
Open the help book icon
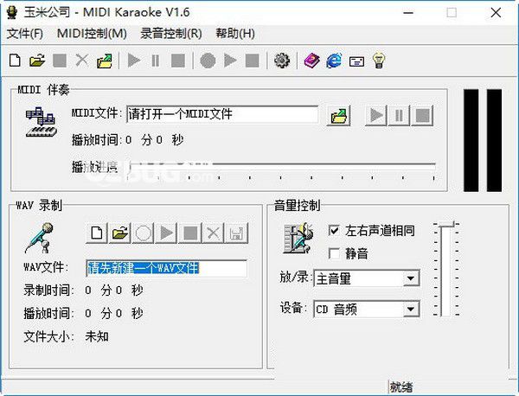(311, 61)
